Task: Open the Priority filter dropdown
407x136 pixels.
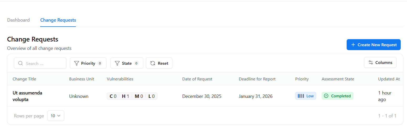Action: point(88,63)
